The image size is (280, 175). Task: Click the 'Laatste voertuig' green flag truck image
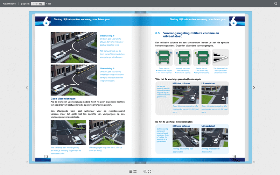(202, 57)
